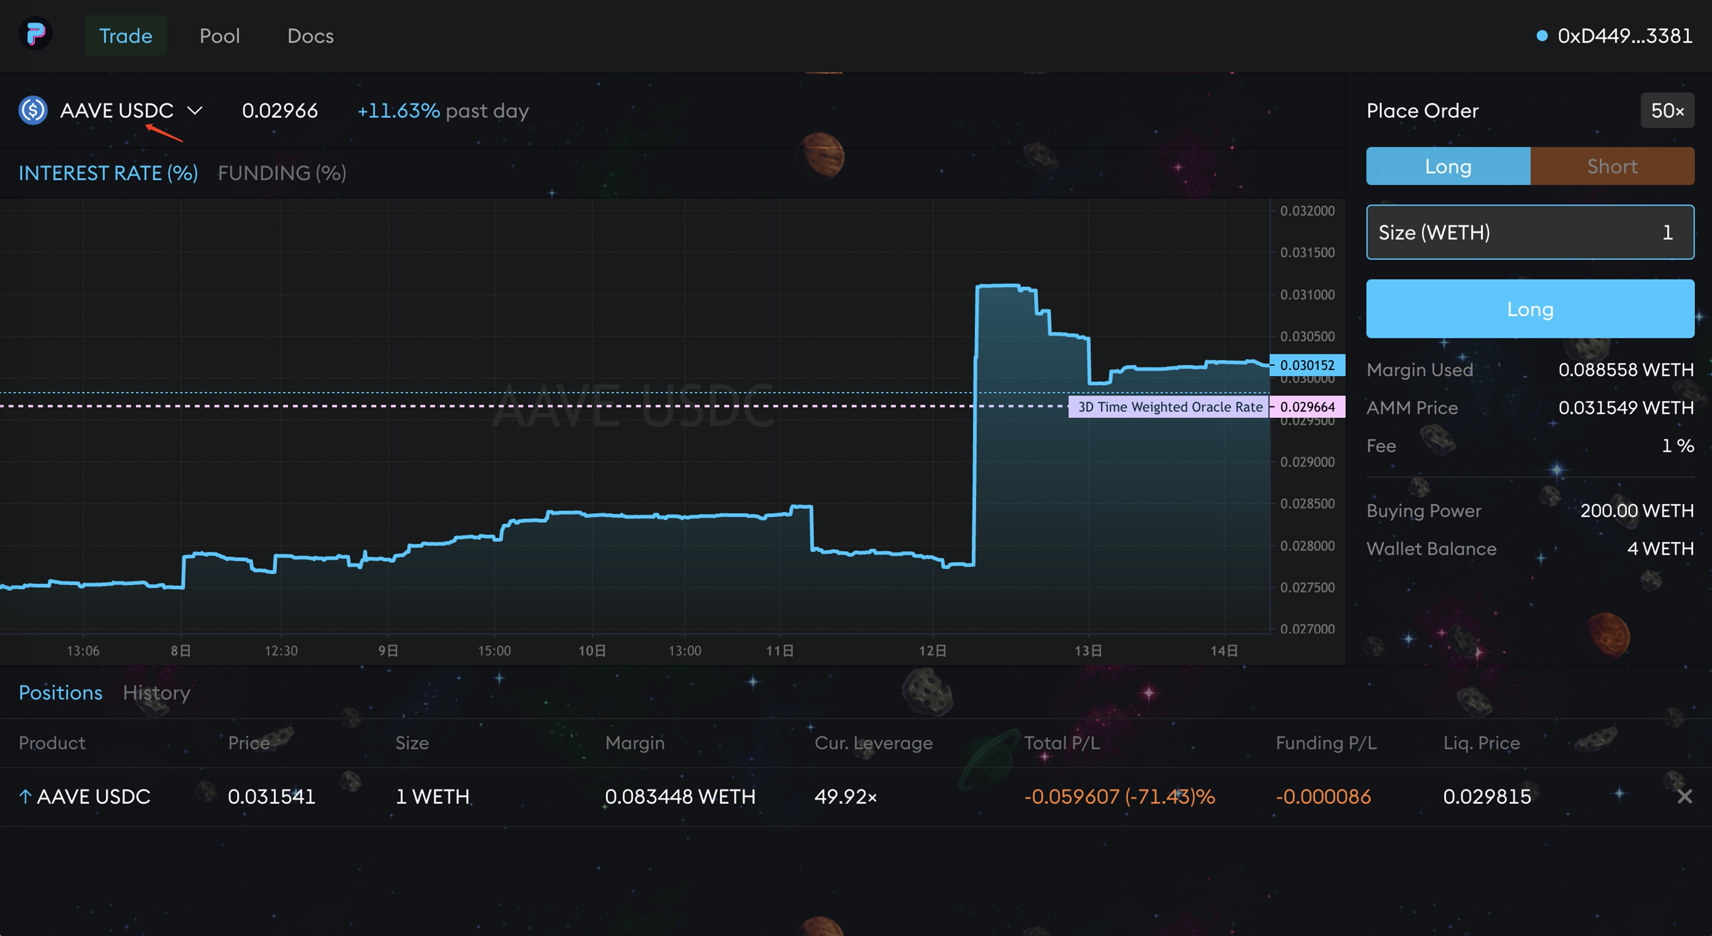
Task: Click the 3D Time Weighted Oracle Rate label
Action: pos(1170,407)
